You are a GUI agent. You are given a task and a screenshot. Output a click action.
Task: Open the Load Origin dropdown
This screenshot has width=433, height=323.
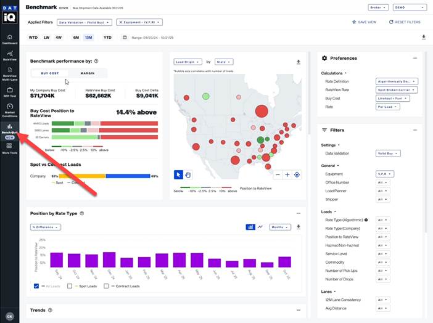pos(188,62)
